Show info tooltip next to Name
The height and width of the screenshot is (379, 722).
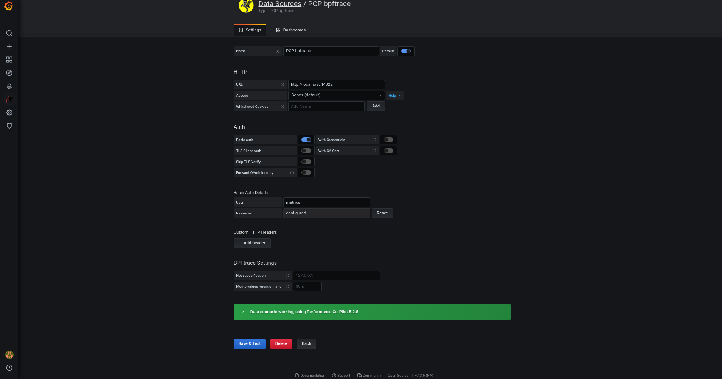pos(277,51)
